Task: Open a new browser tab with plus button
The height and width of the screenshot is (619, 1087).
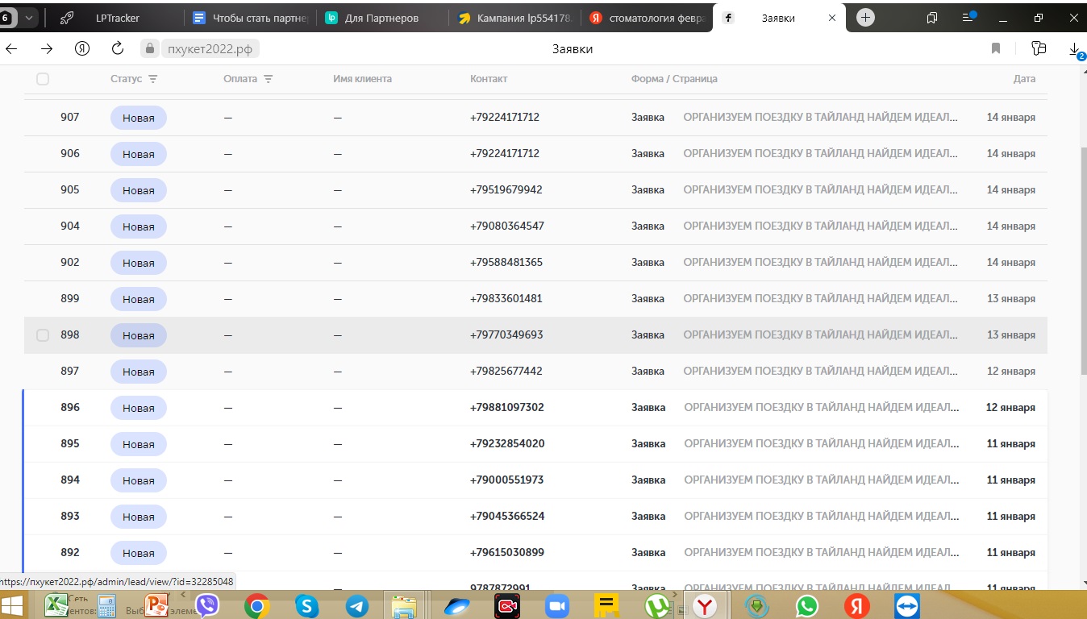Action: pyautogui.click(x=865, y=18)
